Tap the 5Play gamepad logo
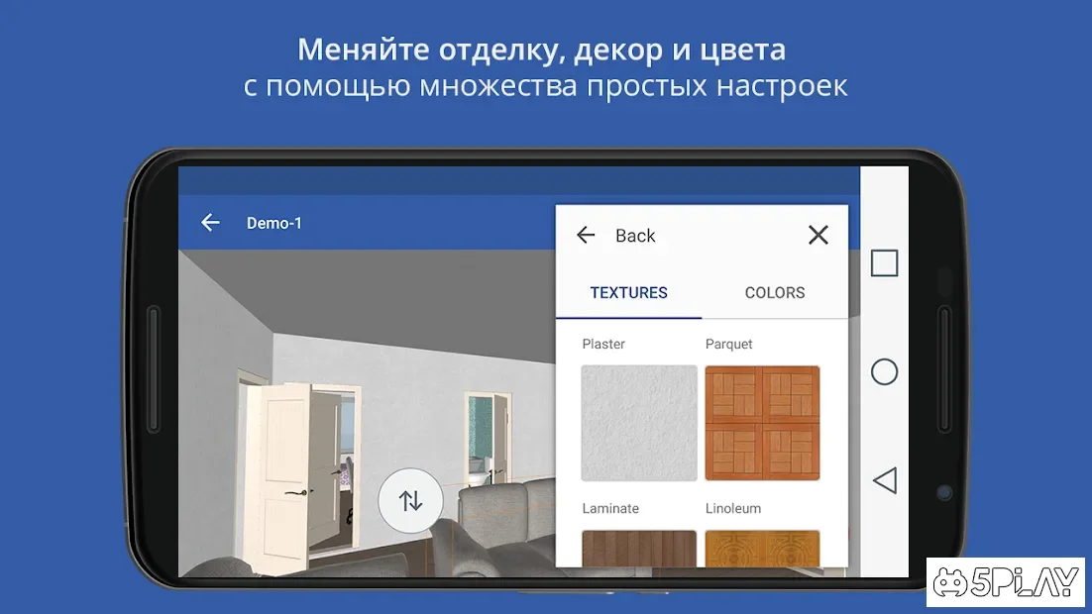This screenshot has width=1092, height=614. (948, 583)
